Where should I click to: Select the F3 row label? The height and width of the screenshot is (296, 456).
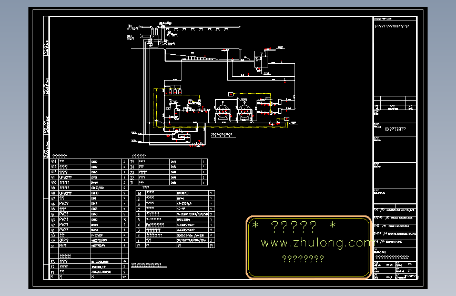pos(53,262)
